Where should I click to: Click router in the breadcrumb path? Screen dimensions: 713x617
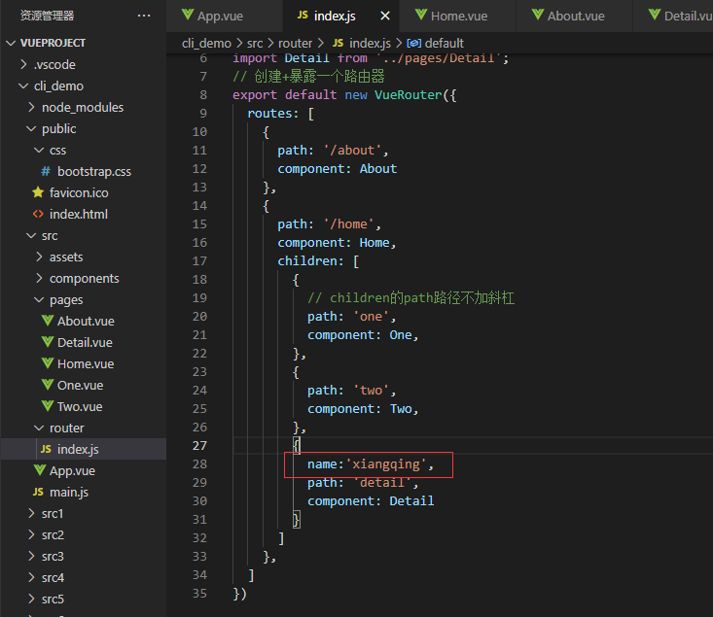[x=295, y=43]
